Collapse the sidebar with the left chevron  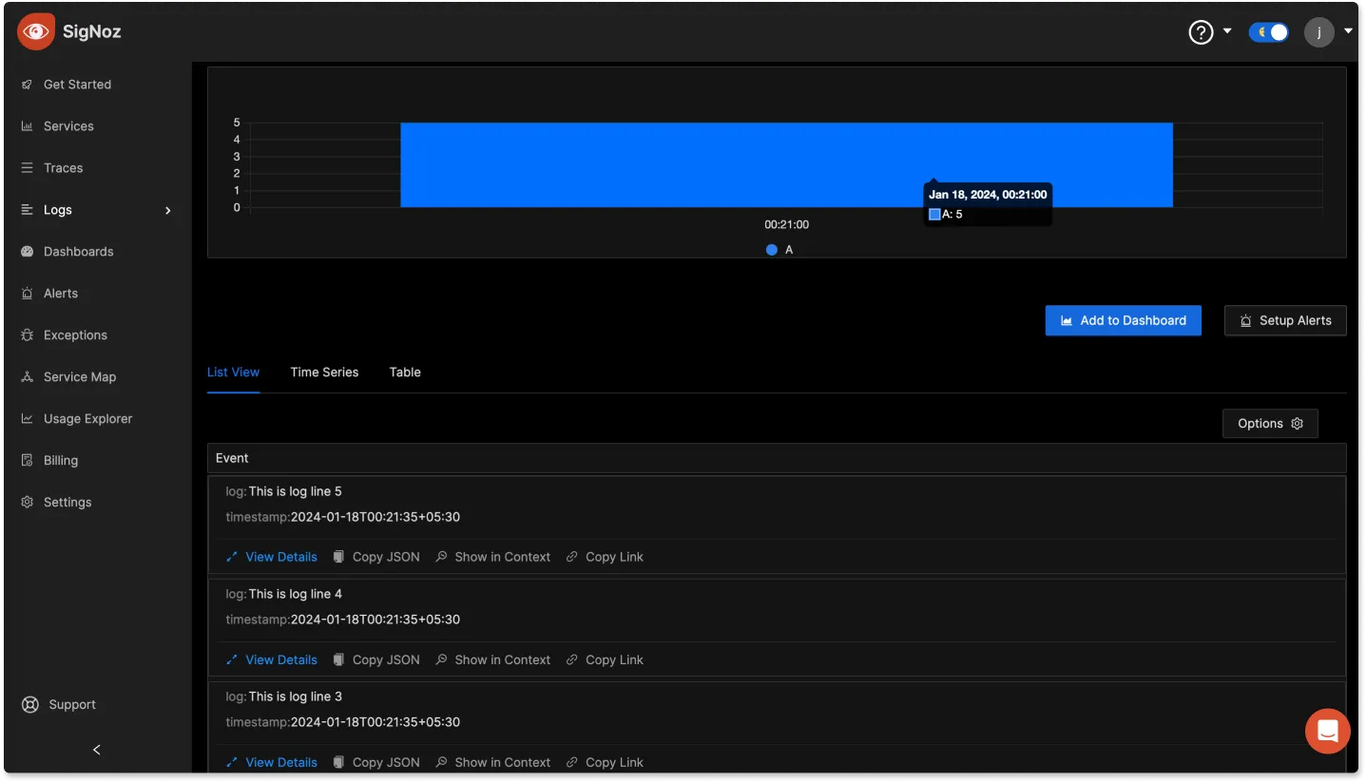click(97, 750)
